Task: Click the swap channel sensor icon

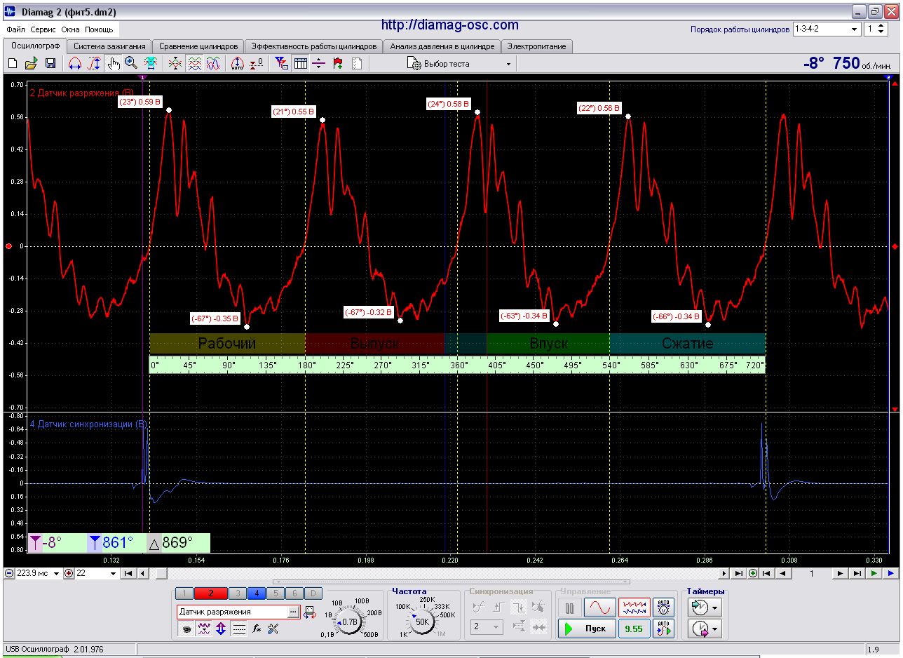Action: click(310, 614)
